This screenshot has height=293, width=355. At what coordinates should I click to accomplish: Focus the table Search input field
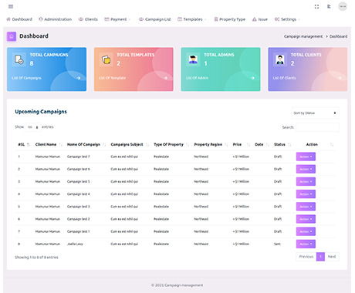point(317,127)
